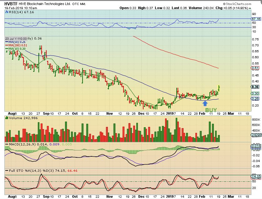Click the StockCharts.com copyright watermark
This screenshot has height=199, width=262.
coord(245,3)
